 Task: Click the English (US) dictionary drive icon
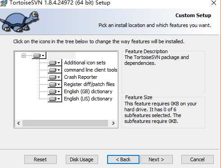point(53,99)
